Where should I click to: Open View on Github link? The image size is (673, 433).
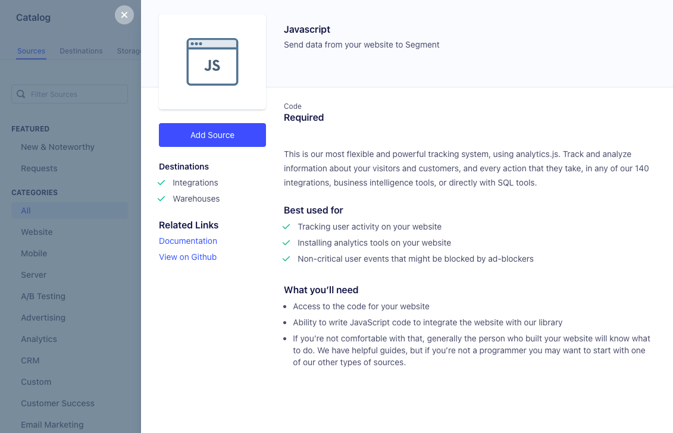coord(187,257)
